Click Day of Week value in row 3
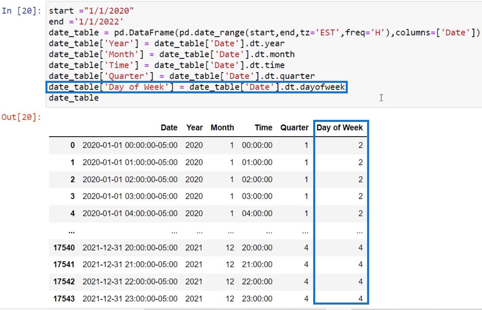The image size is (482, 310). tap(361, 196)
